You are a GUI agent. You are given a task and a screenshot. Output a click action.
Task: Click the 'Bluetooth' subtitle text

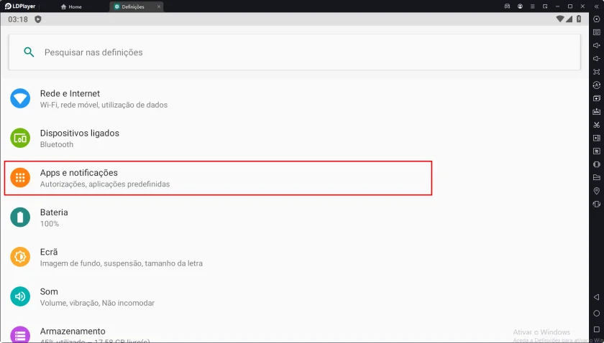pos(57,144)
